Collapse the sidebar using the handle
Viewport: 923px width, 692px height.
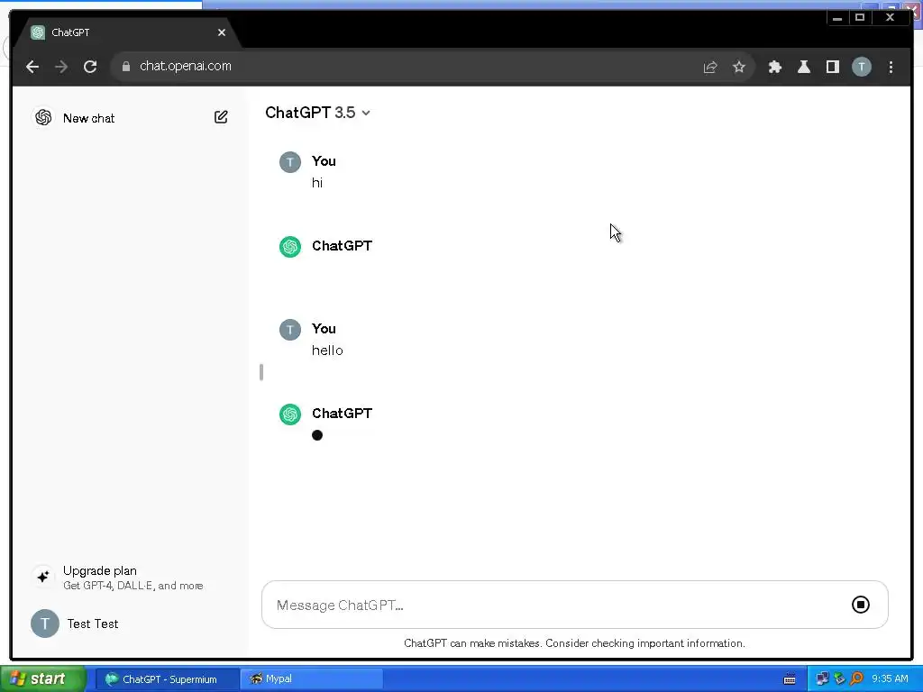(261, 372)
